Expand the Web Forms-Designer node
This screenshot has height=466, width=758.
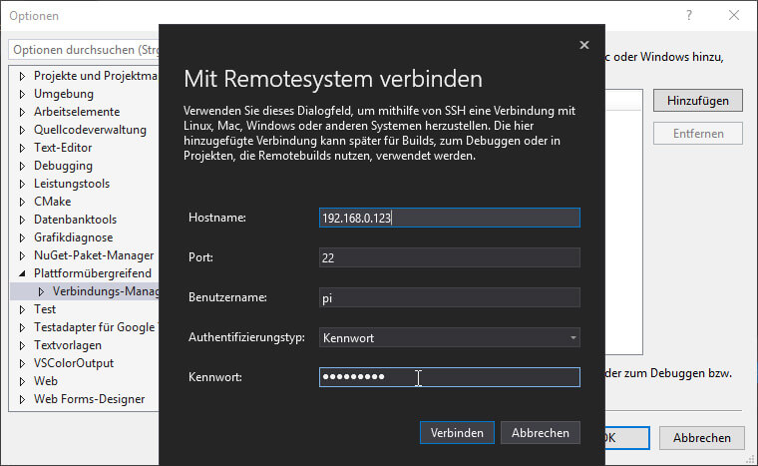pyautogui.click(x=23, y=399)
